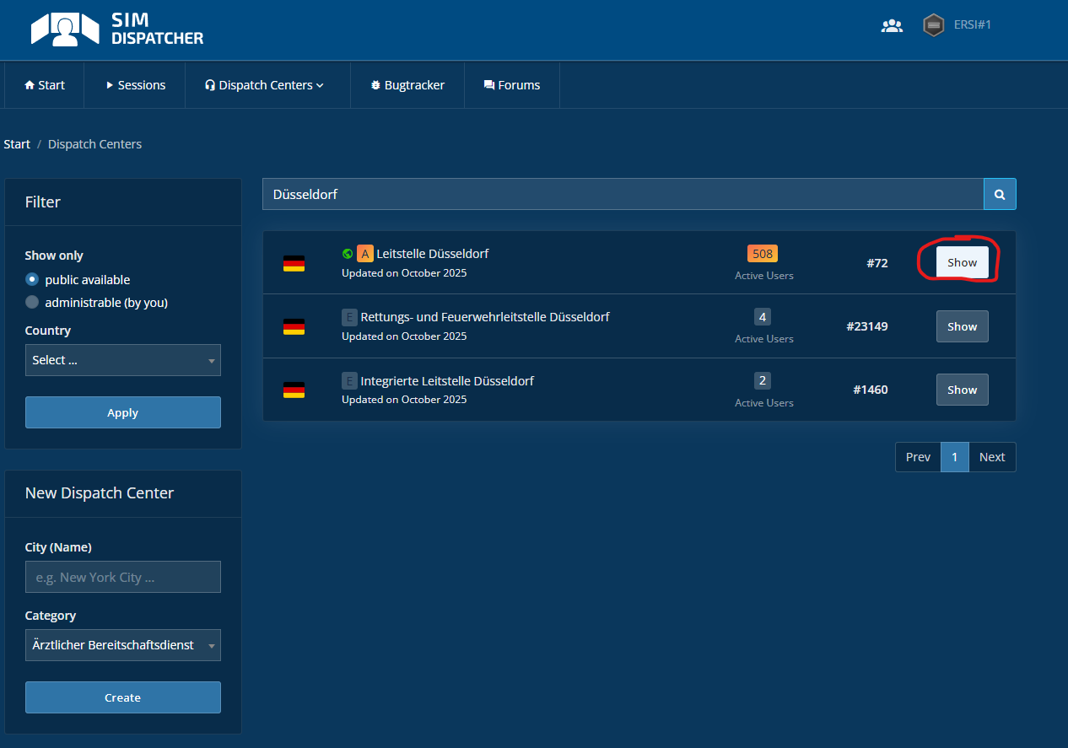
Task: Open the Country select dropdown
Action: click(x=123, y=360)
